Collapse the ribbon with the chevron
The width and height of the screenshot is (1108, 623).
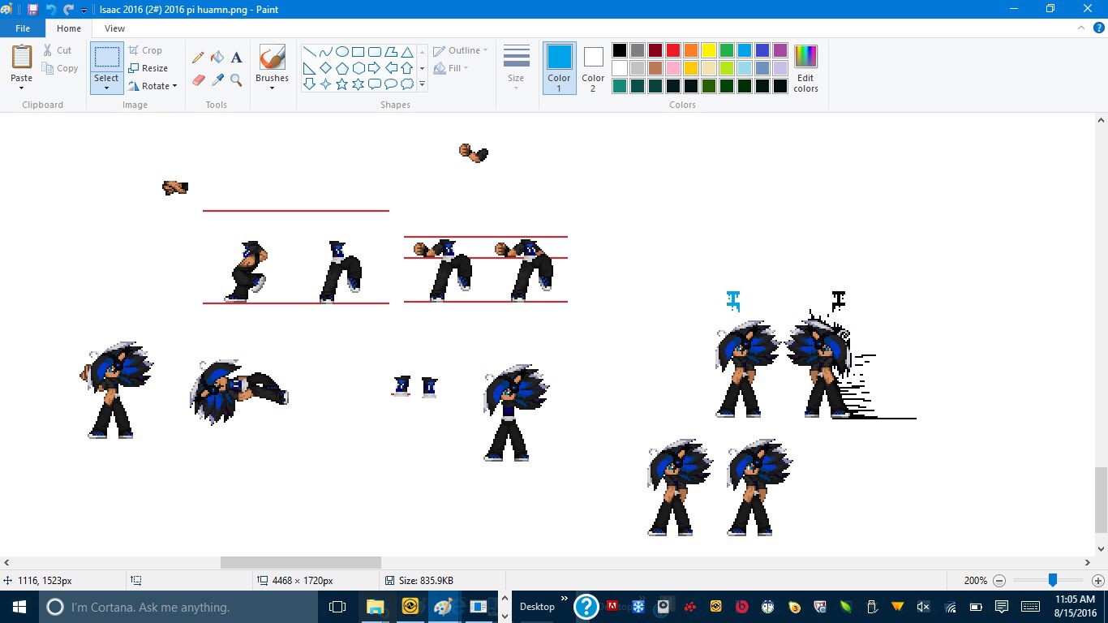click(x=1080, y=28)
